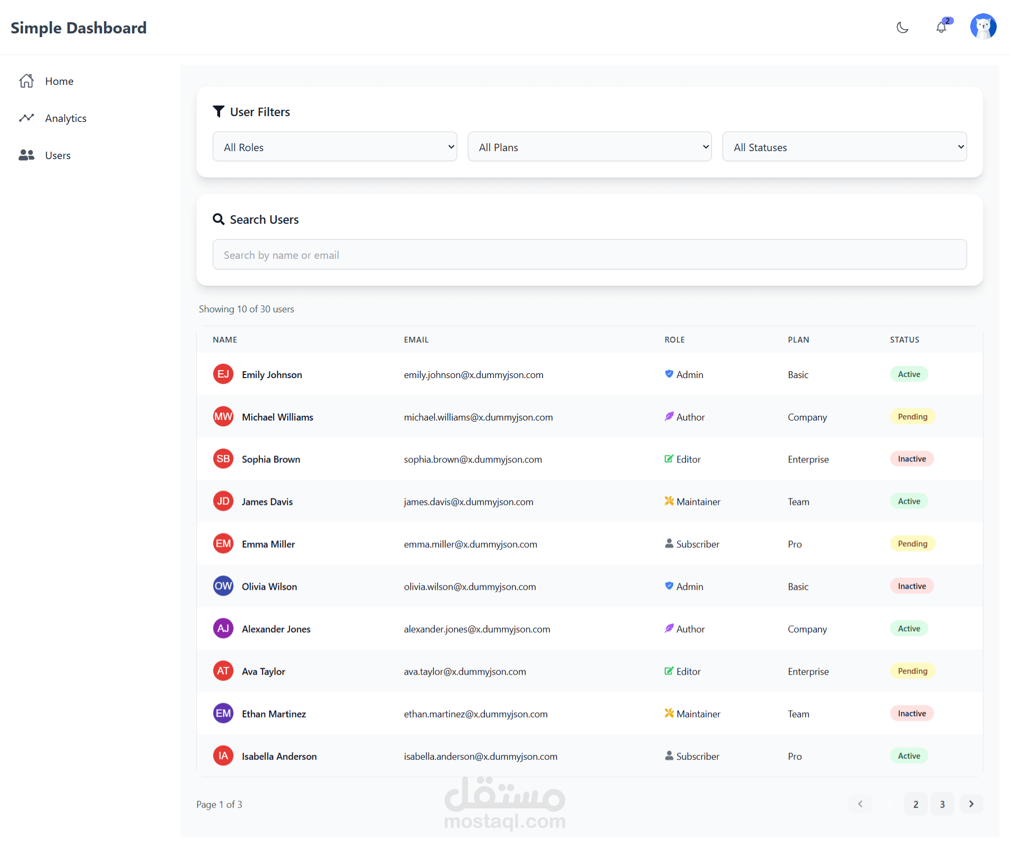This screenshot has height=849, width=1010.
Task: Click Author feather icon in Michael Williams row
Action: click(669, 416)
